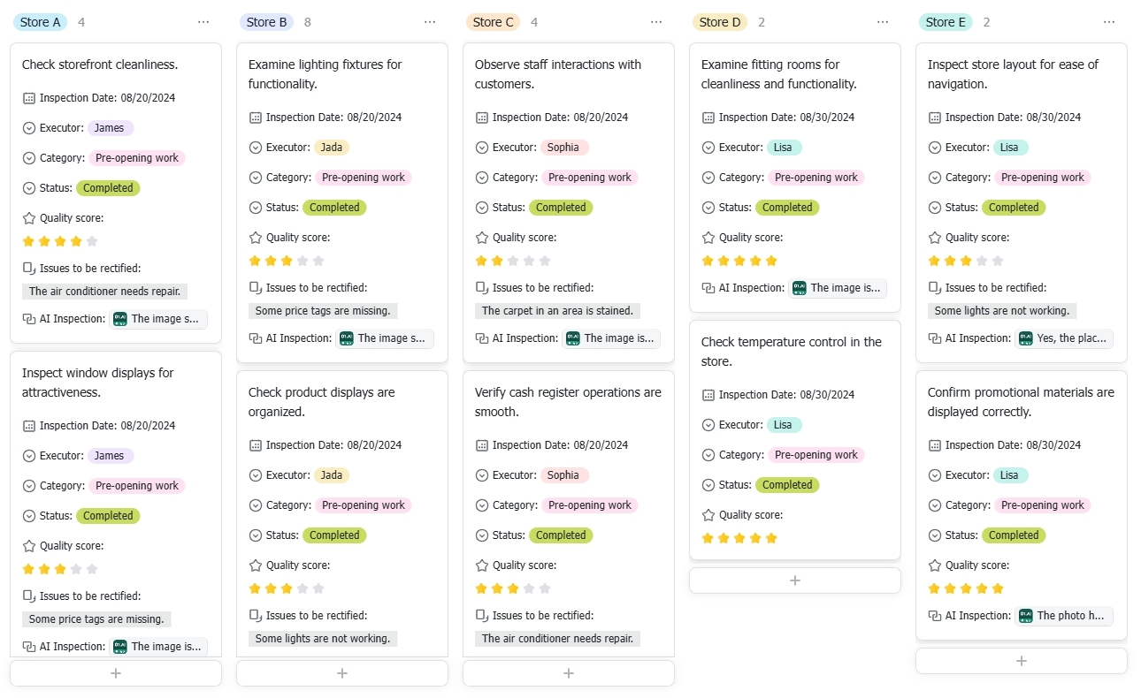Open the Store A column more-options menu
Image resolution: width=1141 pixels, height=698 pixels.
click(x=203, y=22)
